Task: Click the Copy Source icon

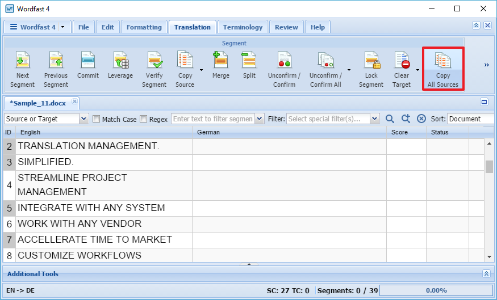Action: 185,60
